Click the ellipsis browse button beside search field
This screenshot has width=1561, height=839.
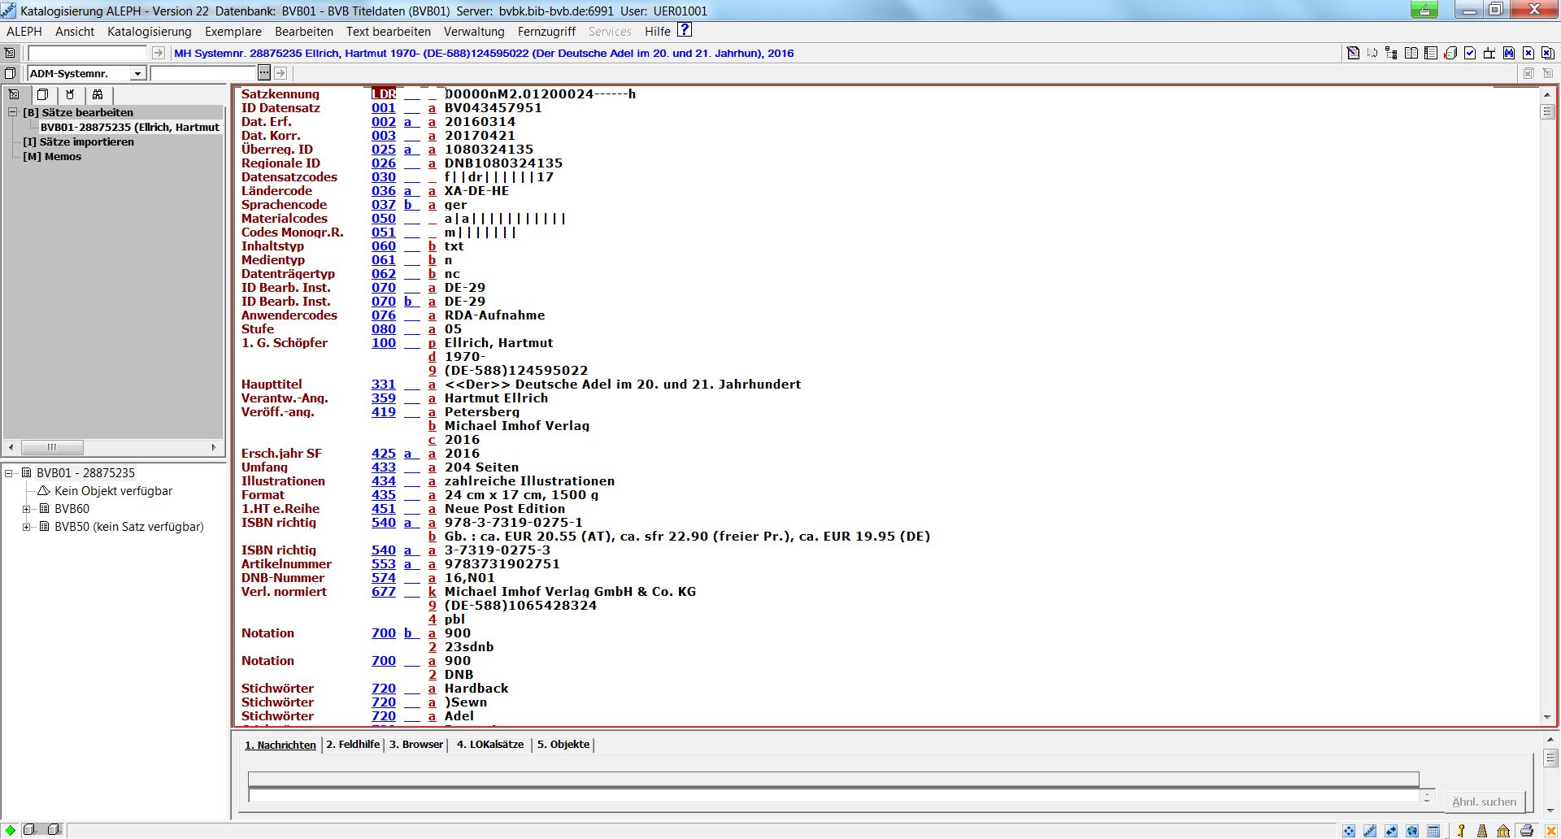(263, 73)
